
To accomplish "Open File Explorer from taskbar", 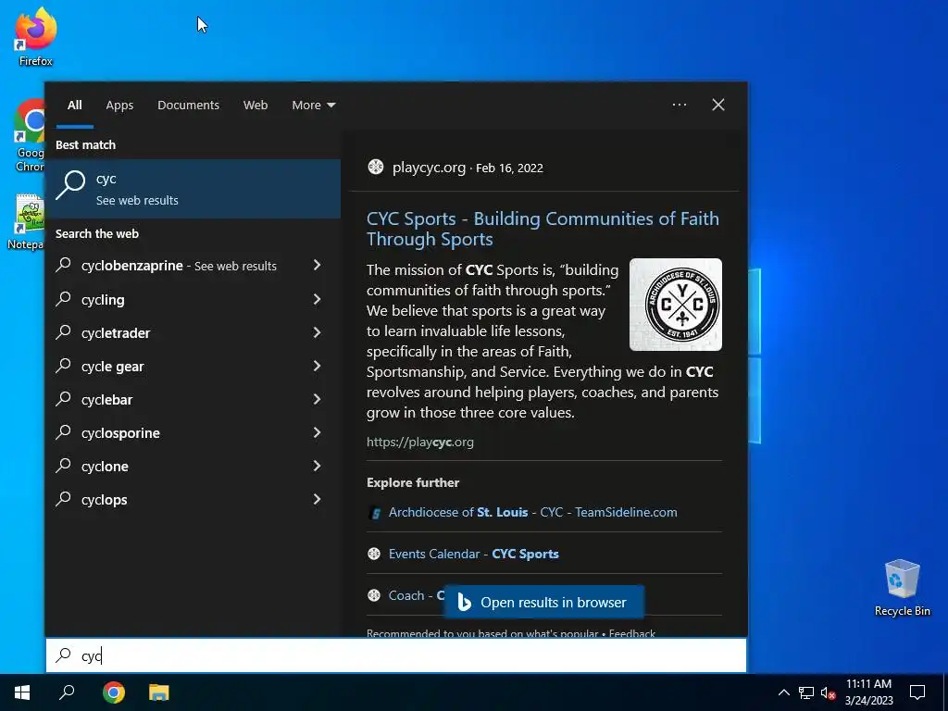I will [159, 692].
